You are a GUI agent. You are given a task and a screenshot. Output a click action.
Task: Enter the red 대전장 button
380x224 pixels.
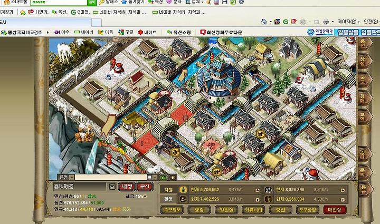pyautogui.click(x=335, y=210)
